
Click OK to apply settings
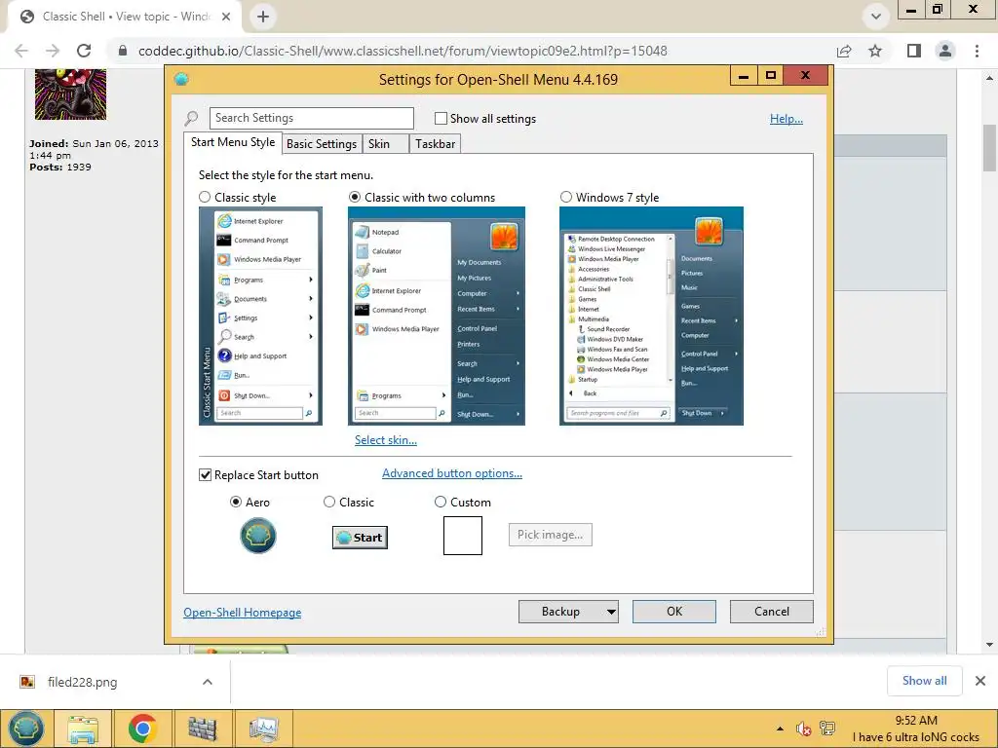pos(674,612)
